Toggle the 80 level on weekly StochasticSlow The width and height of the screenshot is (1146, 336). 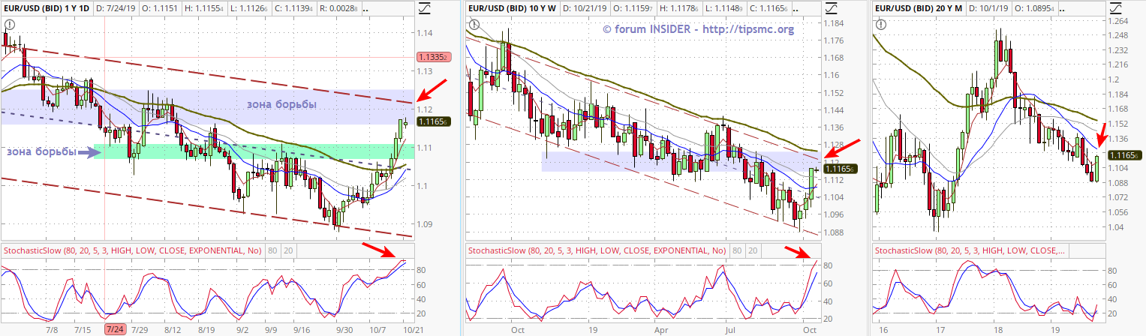point(737,250)
